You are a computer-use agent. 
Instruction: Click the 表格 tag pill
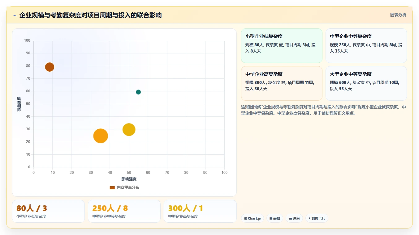coord(275,218)
